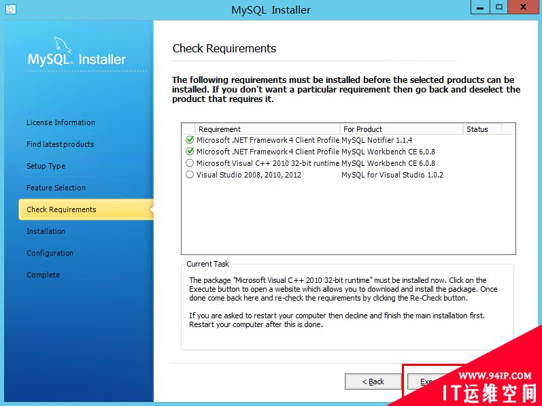Select the MySQL Notifier 1.1.4 product cell
542x406 pixels.
pos(377,140)
